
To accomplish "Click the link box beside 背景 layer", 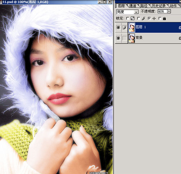I will click(x=125, y=38).
